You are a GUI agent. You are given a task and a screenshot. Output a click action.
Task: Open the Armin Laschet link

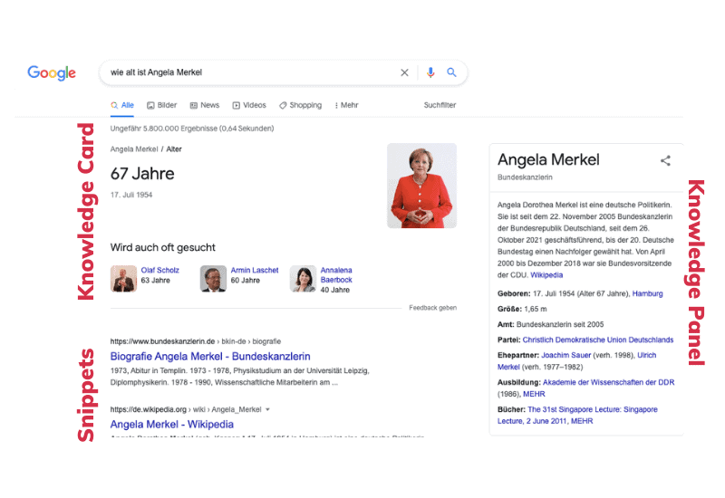click(255, 270)
